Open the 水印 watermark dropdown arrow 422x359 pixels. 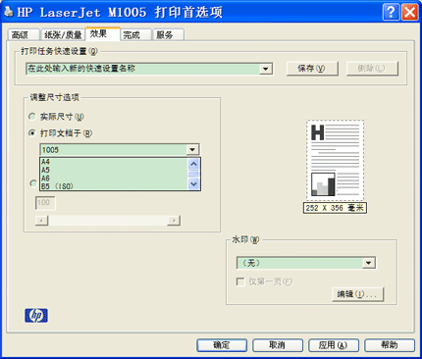click(369, 263)
